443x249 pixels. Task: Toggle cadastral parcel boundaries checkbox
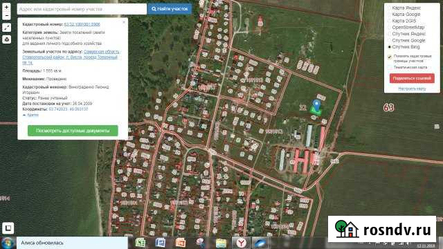[x=390, y=57]
